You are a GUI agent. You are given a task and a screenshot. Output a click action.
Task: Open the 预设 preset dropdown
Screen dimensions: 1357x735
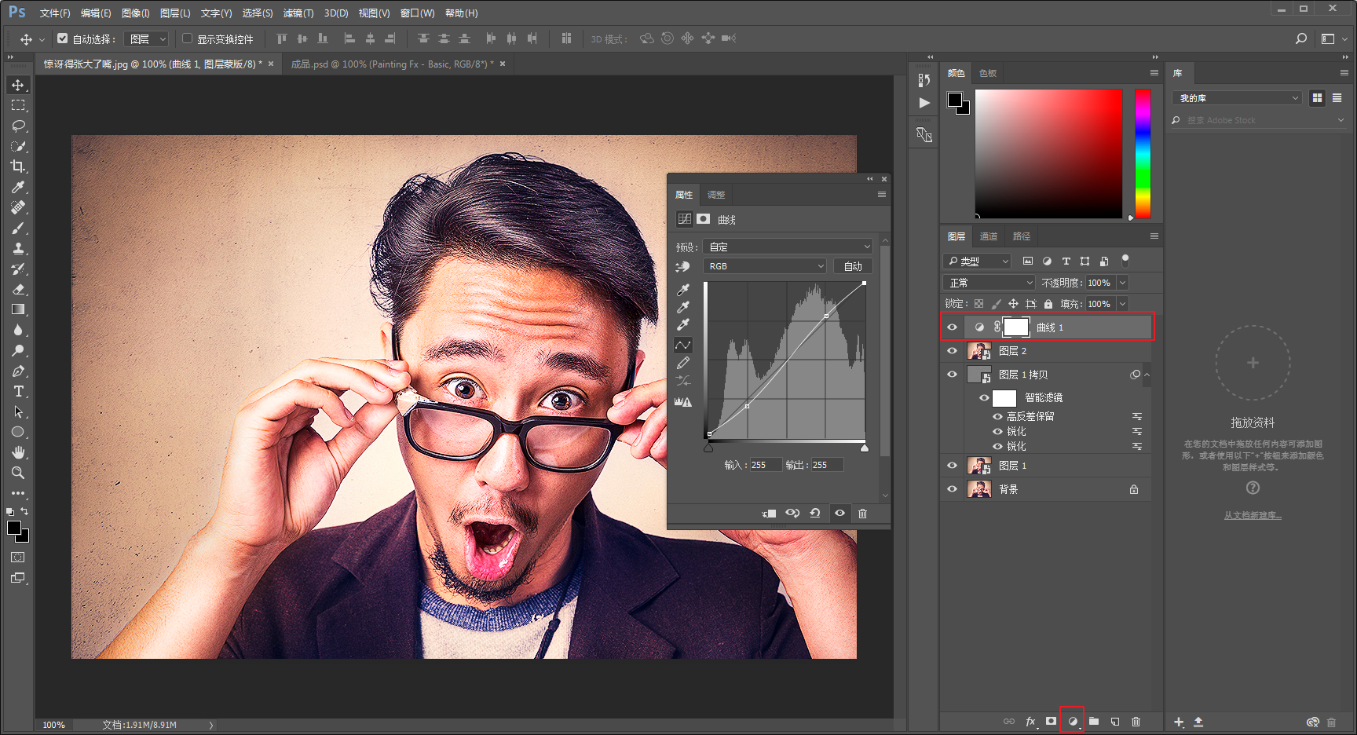point(788,247)
